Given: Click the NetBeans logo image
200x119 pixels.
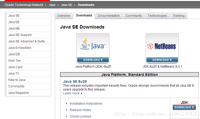Looking at the screenshot, I should tap(162, 46).
